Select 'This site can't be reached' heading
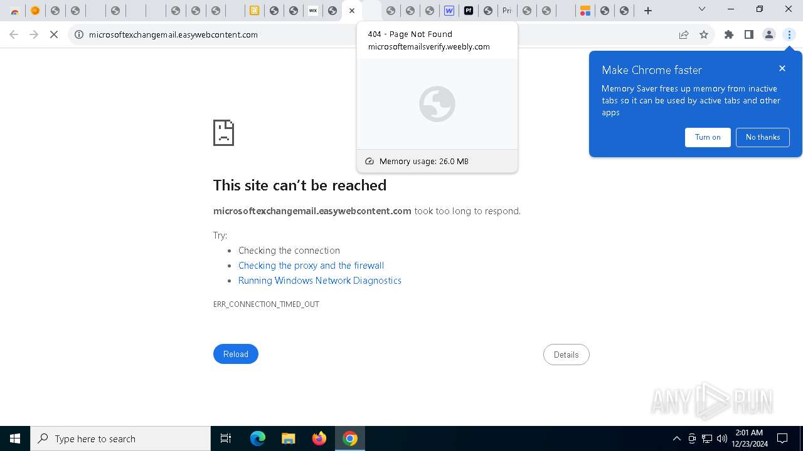The image size is (803, 451). (300, 185)
